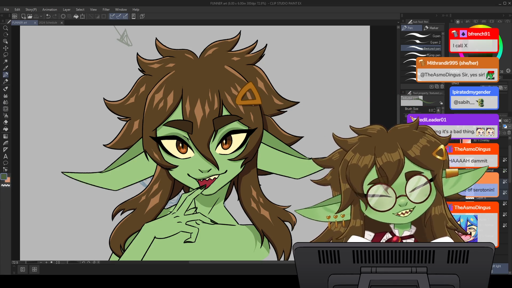Select the Eraser tool
Image resolution: width=512 pixels, height=288 pixels.
coord(5,122)
